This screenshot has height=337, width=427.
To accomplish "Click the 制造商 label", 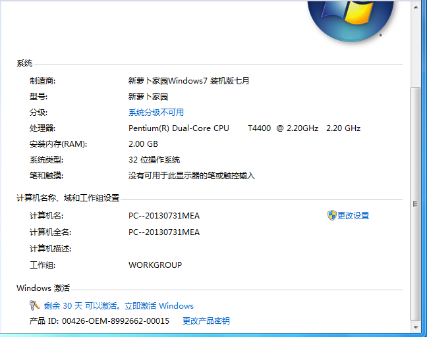I will pyautogui.click(x=42, y=81).
